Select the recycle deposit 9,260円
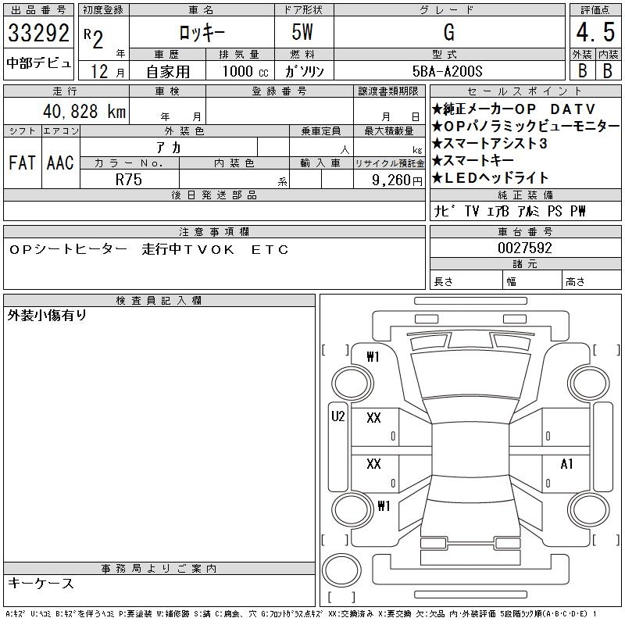The image size is (625, 625). pos(397,180)
